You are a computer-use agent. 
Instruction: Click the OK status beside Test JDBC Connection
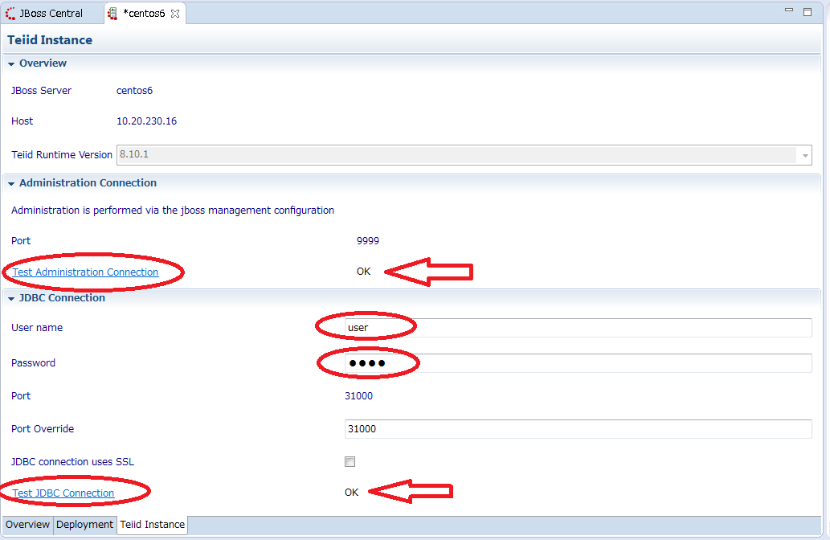click(x=351, y=493)
